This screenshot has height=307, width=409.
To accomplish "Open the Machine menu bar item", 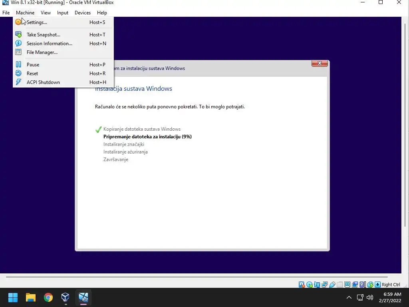I will pyautogui.click(x=25, y=12).
